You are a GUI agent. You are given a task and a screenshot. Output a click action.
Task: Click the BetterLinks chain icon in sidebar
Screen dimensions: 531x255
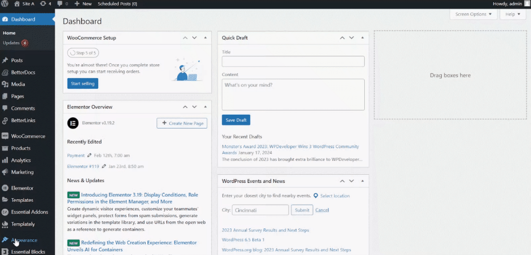[x=5, y=121]
